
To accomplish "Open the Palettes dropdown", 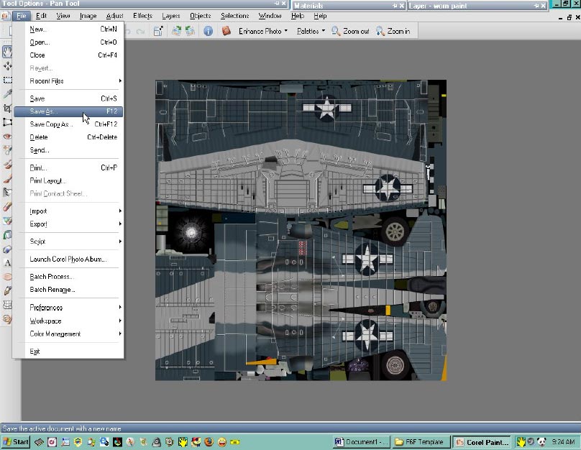I will [311, 32].
